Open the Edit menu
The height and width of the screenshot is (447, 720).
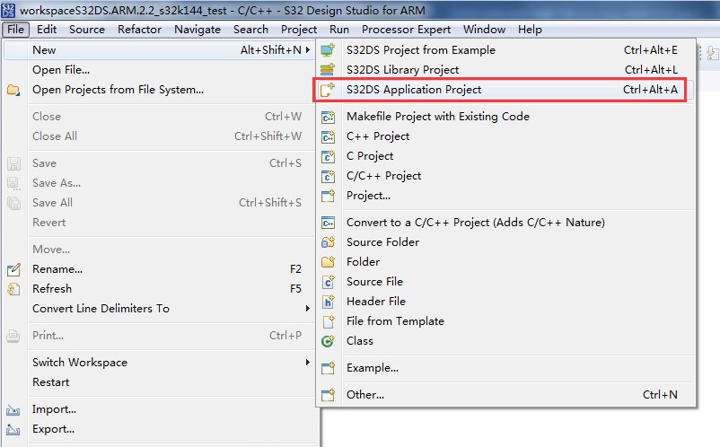pos(47,30)
